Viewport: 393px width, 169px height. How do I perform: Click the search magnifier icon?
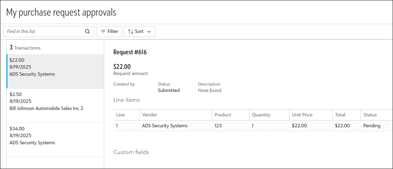[x=87, y=32]
